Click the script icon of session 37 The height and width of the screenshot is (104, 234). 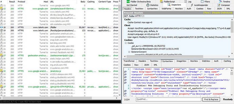coord(2,87)
